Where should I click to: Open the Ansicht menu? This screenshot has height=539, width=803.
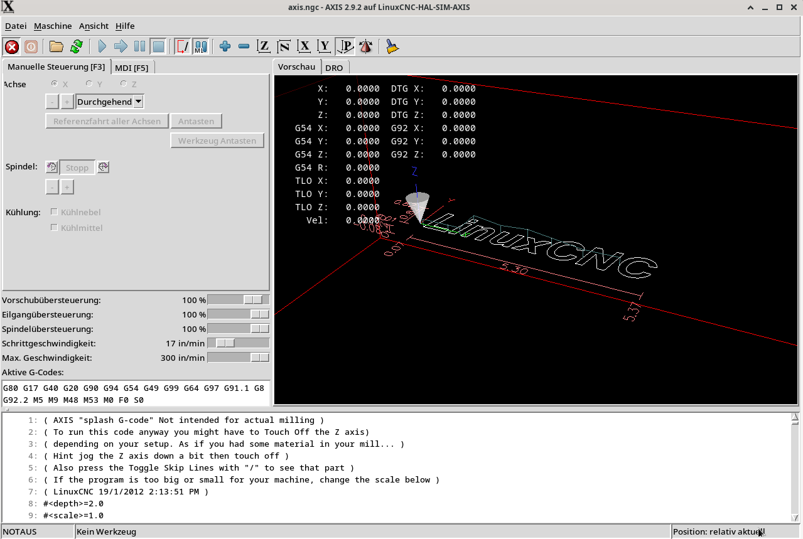click(x=94, y=26)
